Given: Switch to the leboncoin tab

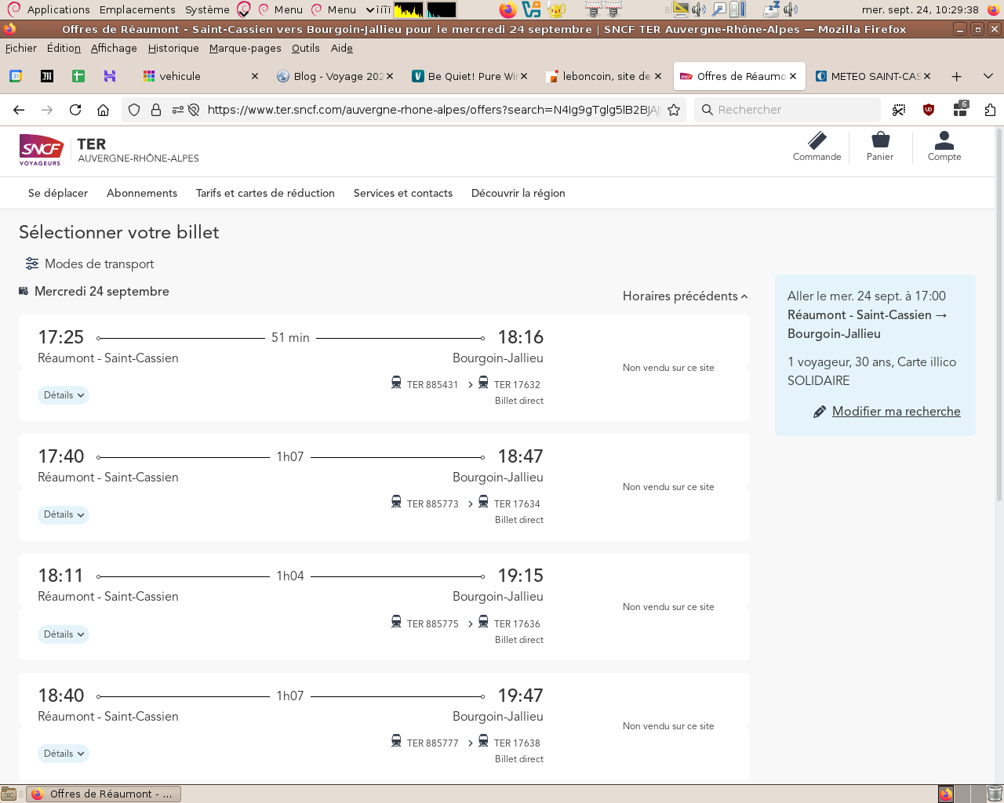Looking at the screenshot, I should point(604,76).
